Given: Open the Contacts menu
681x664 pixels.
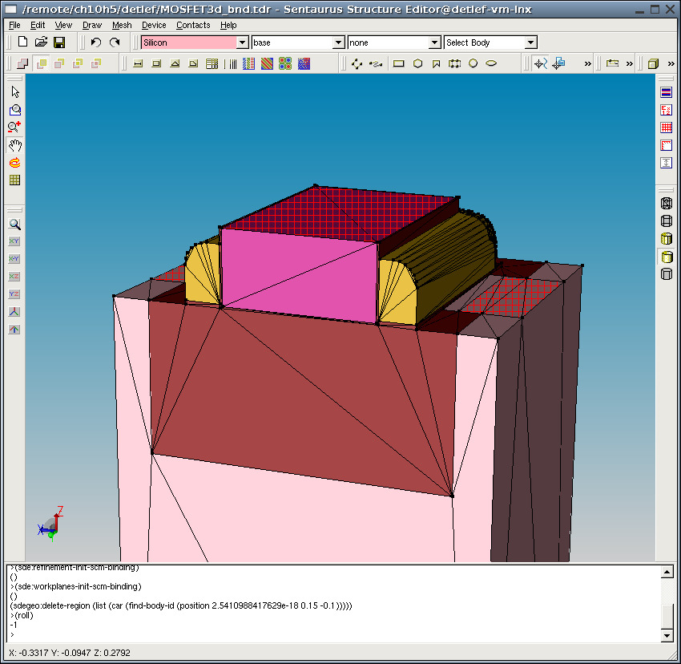Looking at the screenshot, I should point(193,25).
